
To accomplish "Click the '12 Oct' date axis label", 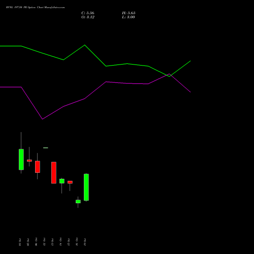I will pyautogui.click(x=44, y=242).
